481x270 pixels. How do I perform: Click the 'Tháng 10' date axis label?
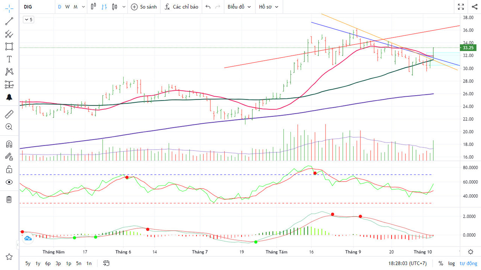(423, 252)
